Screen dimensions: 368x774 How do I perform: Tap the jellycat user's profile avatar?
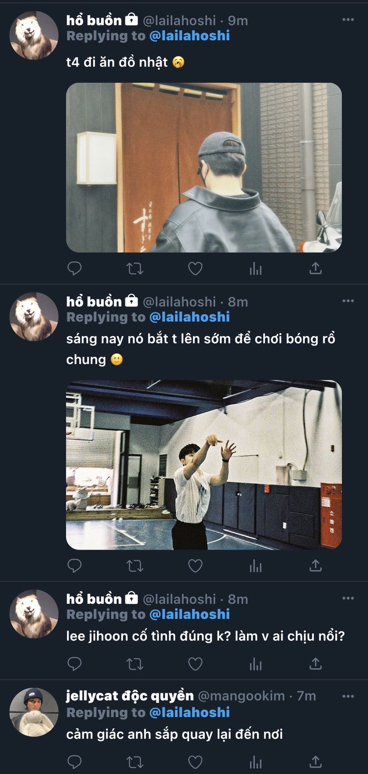[34, 712]
